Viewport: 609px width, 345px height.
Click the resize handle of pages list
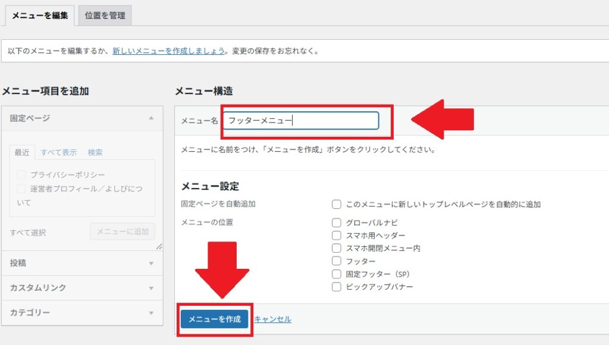[159, 247]
